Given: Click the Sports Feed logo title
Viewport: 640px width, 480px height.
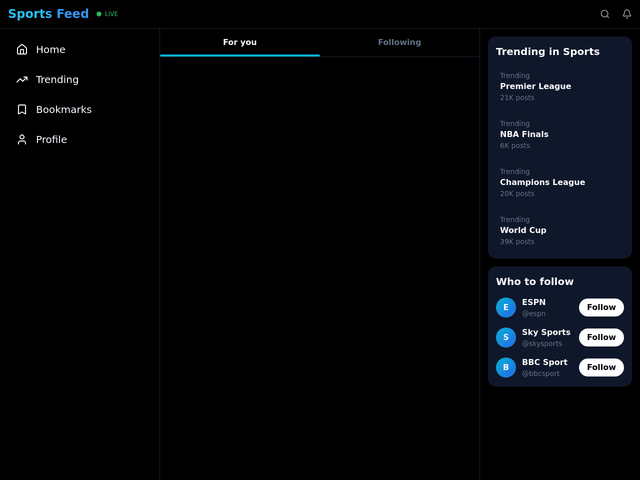Looking at the screenshot, I should point(48,14).
